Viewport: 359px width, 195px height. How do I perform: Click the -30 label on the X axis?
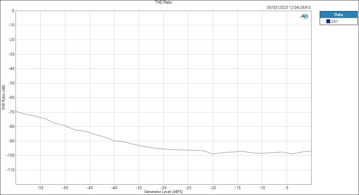(x=163, y=188)
